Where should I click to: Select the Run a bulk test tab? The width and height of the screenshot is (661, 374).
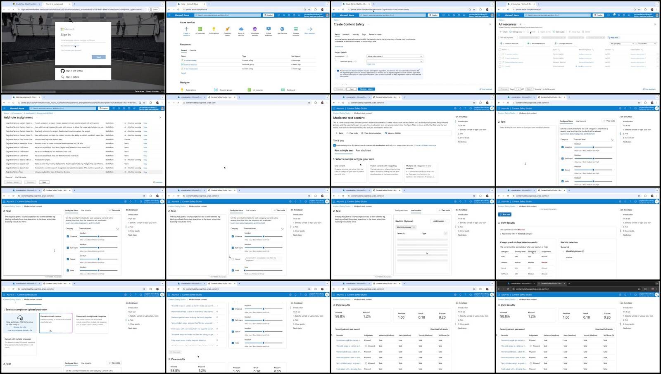click(363, 151)
